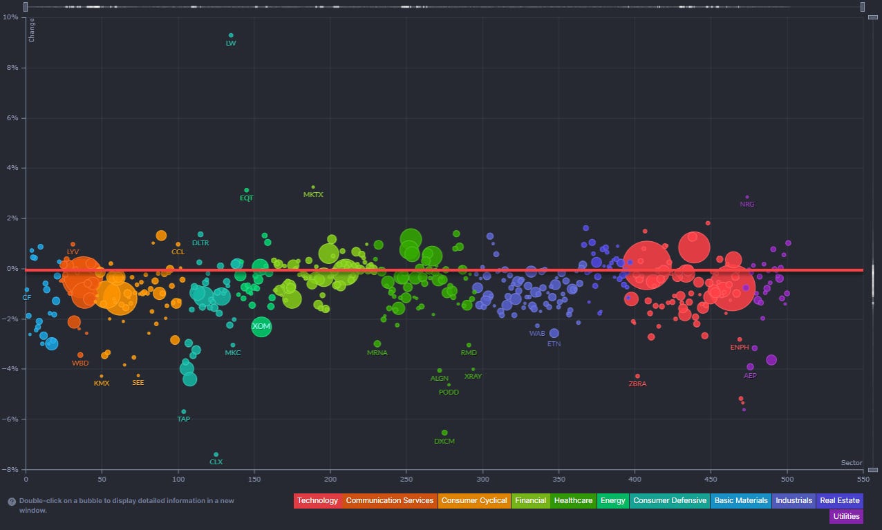882x530 pixels.
Task: Hide the Consumer Cyclical sector series
Action: pos(473,500)
